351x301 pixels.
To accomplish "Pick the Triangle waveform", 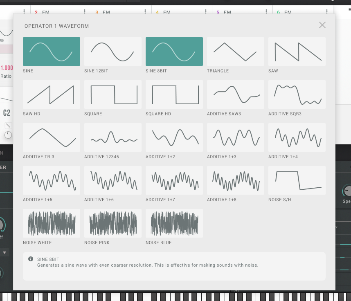I will (236, 52).
